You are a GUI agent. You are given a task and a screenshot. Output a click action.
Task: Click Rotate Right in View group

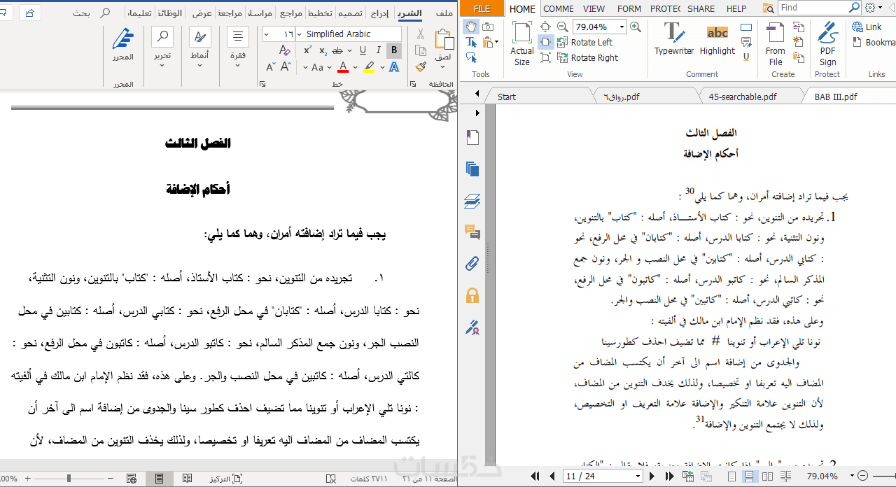tap(588, 58)
